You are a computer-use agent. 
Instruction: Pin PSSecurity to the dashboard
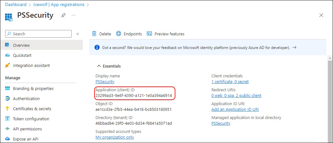pos(63,15)
